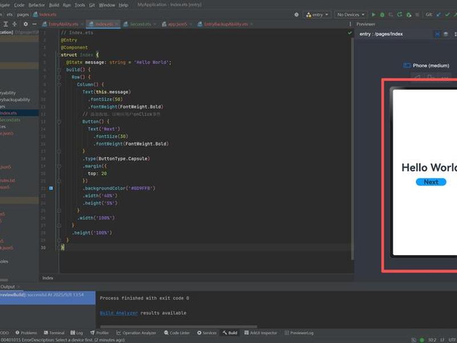Close the app.json5 tab
457x343 pixels.
[x=191, y=24]
